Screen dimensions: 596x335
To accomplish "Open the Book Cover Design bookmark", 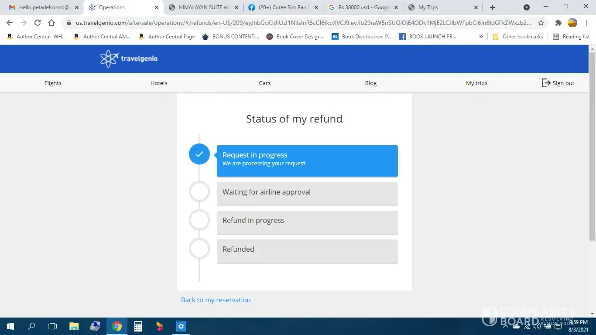I will tap(295, 37).
